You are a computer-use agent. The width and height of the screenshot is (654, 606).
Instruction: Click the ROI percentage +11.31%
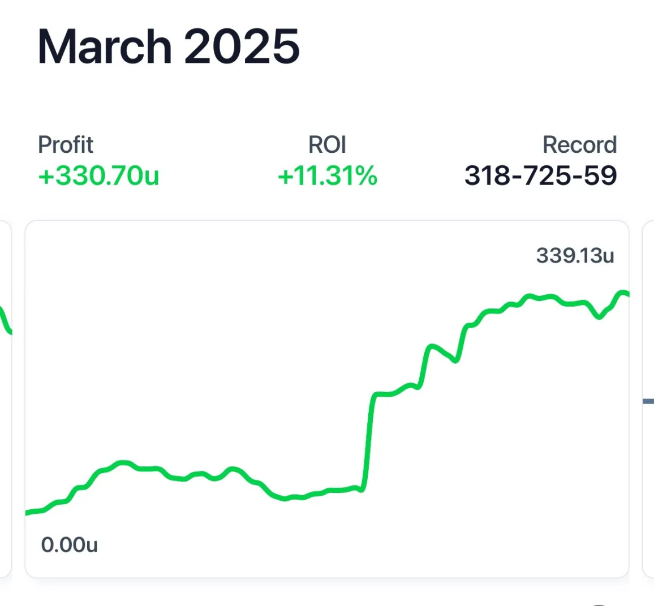tap(327, 176)
